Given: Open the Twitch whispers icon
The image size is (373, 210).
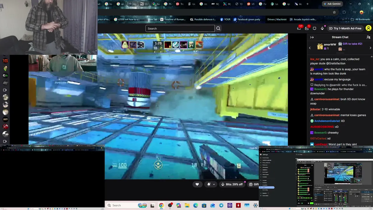Looking at the screenshot, I should 314,28.
